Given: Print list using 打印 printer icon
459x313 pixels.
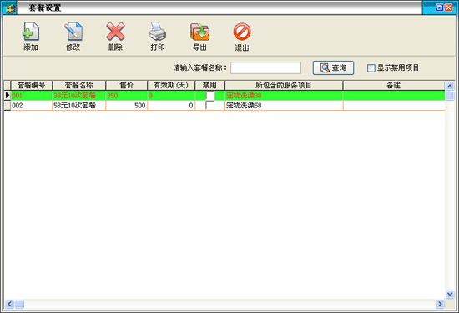Looking at the screenshot, I should [158, 32].
